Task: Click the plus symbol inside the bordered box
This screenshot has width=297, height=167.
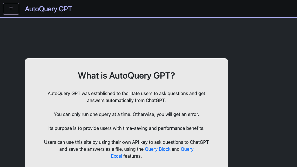Action: (x=11, y=8)
